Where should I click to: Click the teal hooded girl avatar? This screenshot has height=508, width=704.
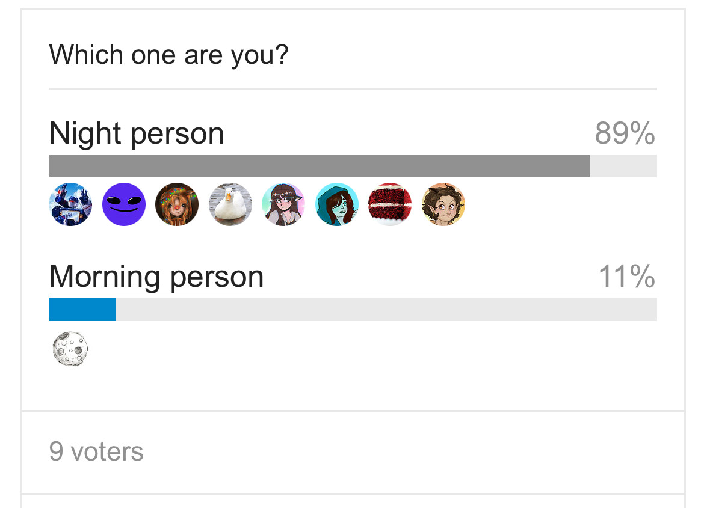[337, 204]
